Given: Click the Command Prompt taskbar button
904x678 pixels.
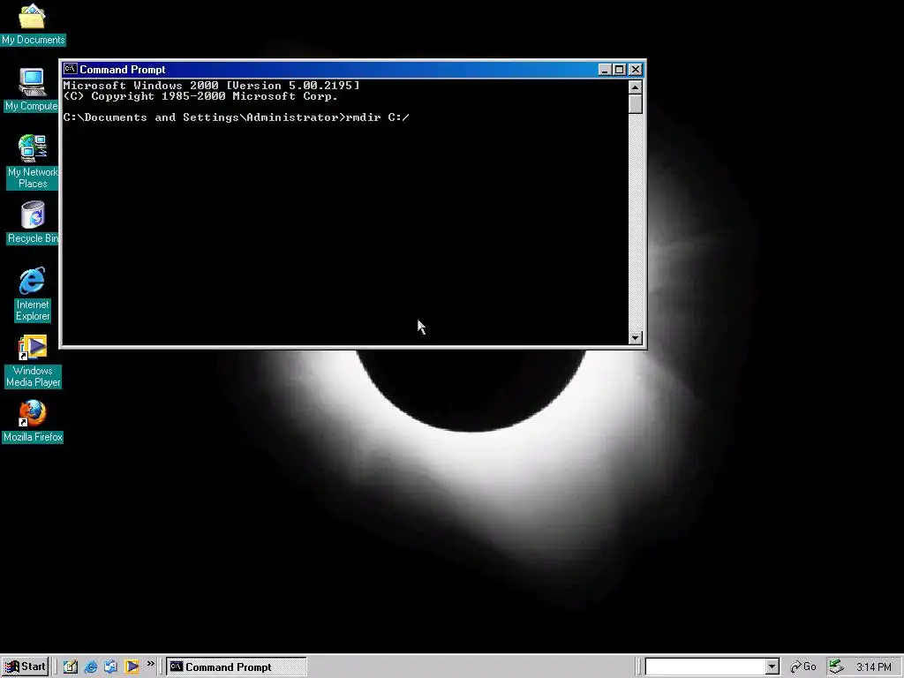Looking at the screenshot, I should pyautogui.click(x=237, y=667).
